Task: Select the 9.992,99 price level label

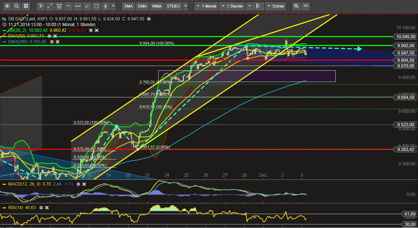Action: tap(405, 45)
